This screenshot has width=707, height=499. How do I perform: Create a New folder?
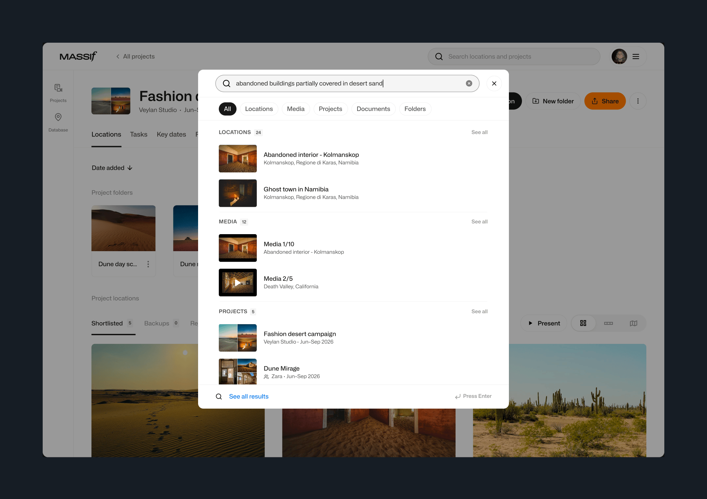(553, 101)
